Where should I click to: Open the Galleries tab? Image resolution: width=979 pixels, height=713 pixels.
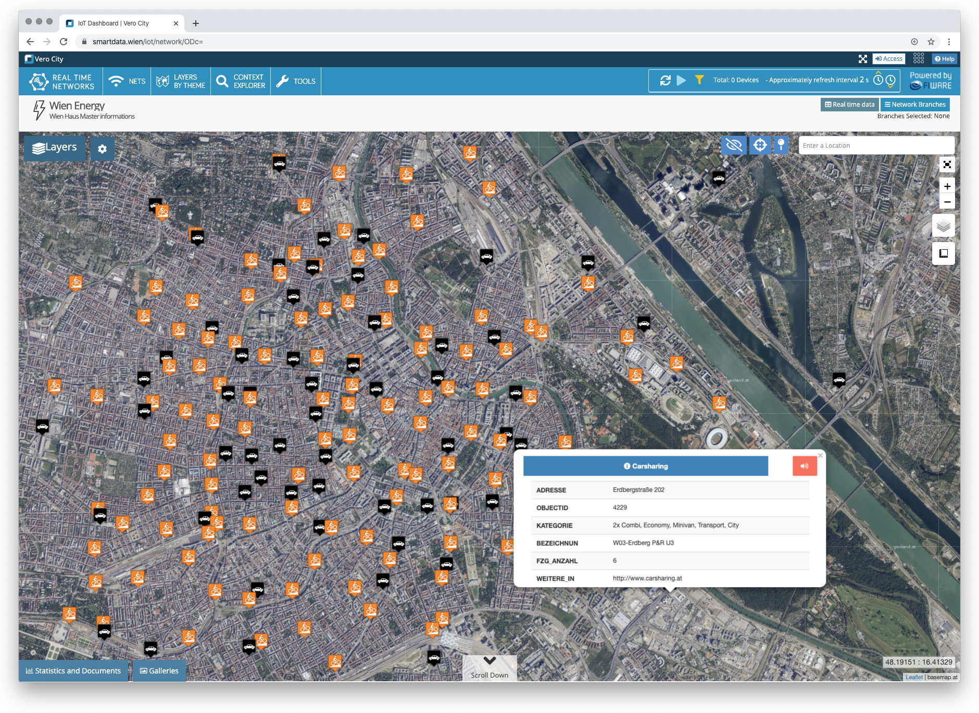click(159, 671)
